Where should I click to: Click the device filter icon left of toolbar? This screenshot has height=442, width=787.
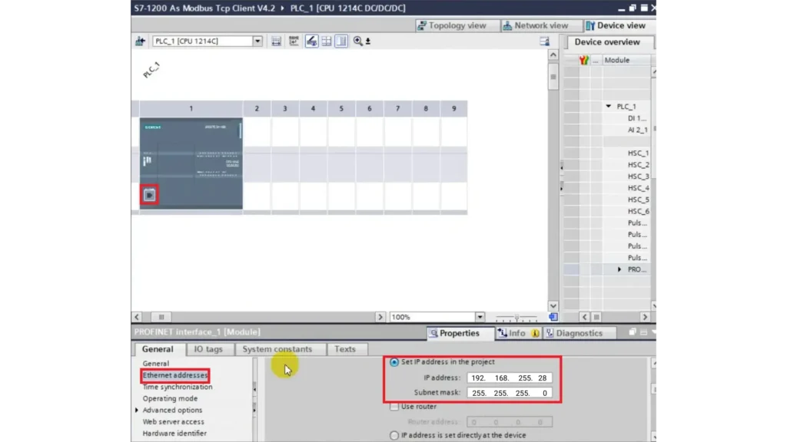tap(140, 41)
